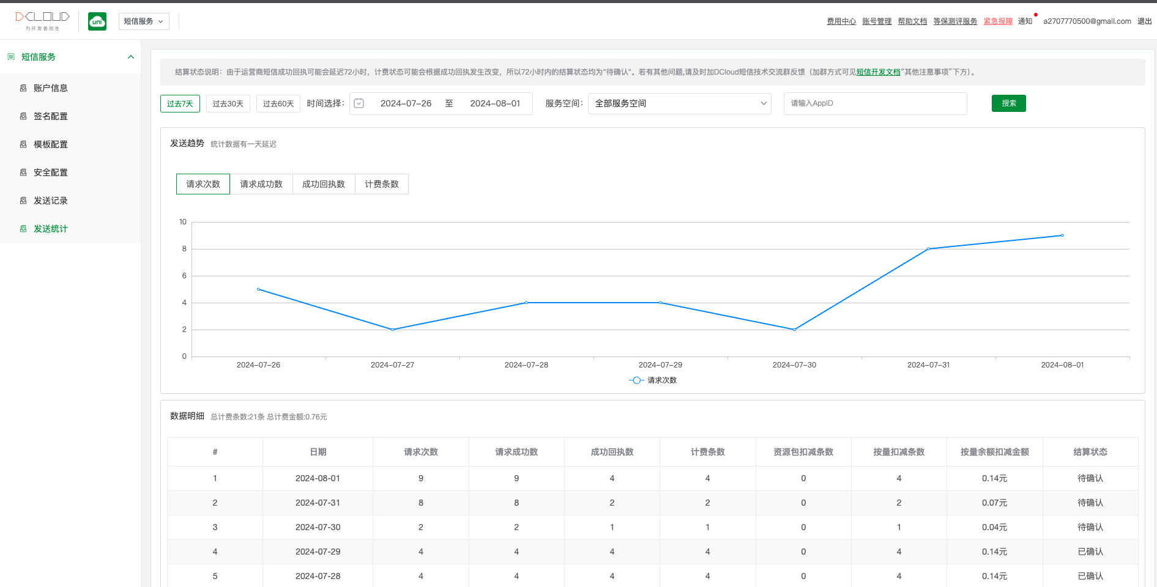Expand the 全部服务空间 dropdown
1157x587 pixels.
pos(679,103)
